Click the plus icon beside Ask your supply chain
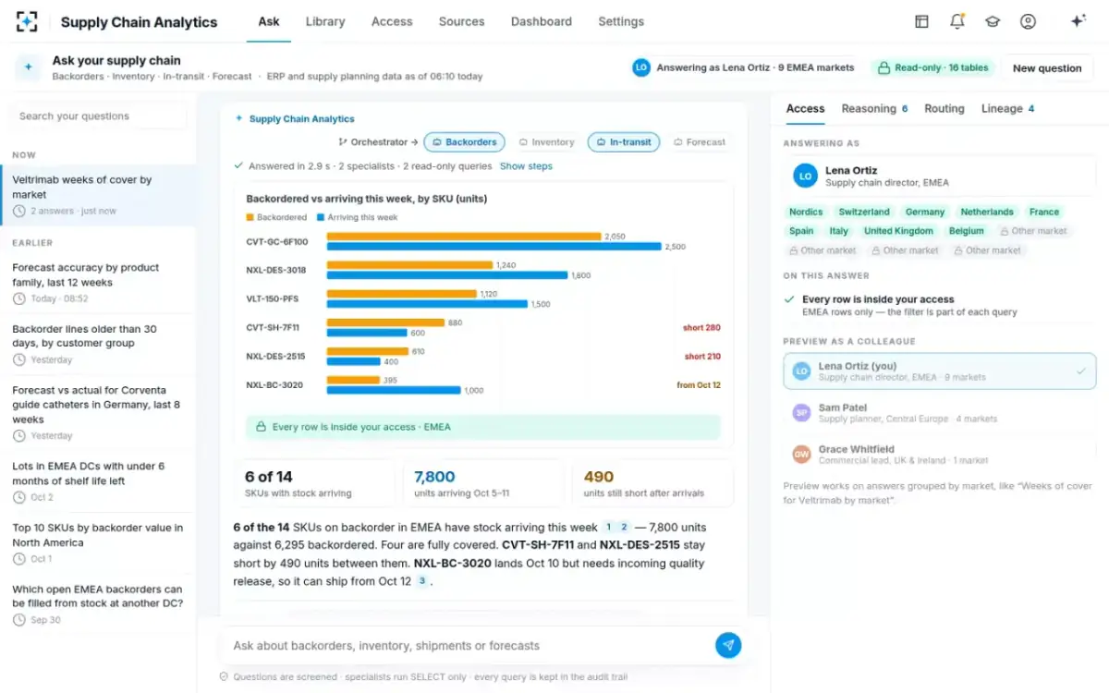The height and width of the screenshot is (693, 1109). tap(28, 67)
